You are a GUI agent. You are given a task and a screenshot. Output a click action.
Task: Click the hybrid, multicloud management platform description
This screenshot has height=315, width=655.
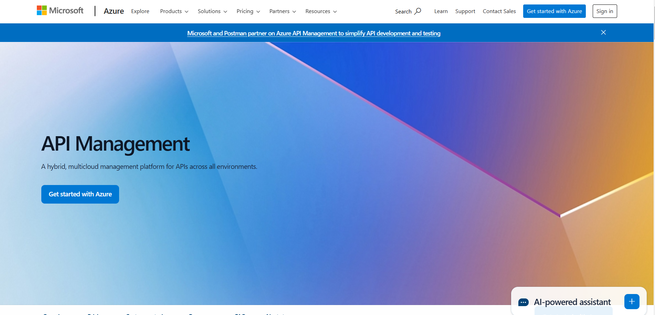pos(149,167)
